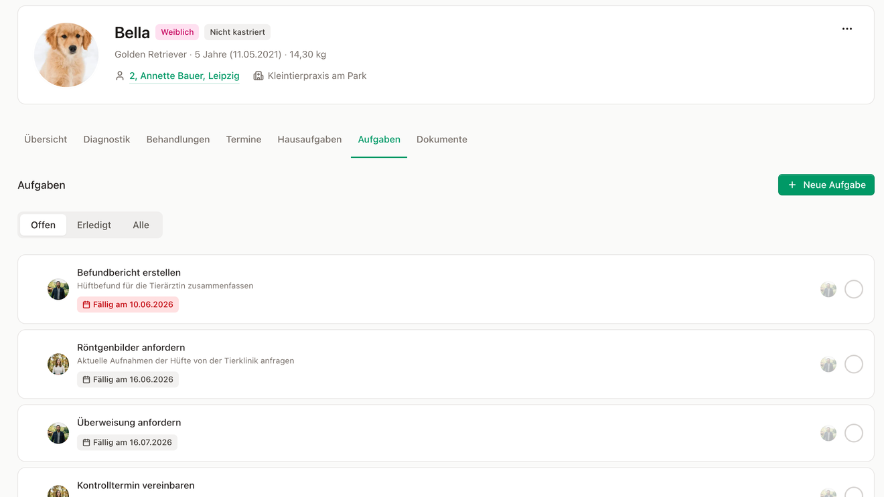
Task: Click Bella's golden retriever profile photo
Action: click(x=66, y=55)
